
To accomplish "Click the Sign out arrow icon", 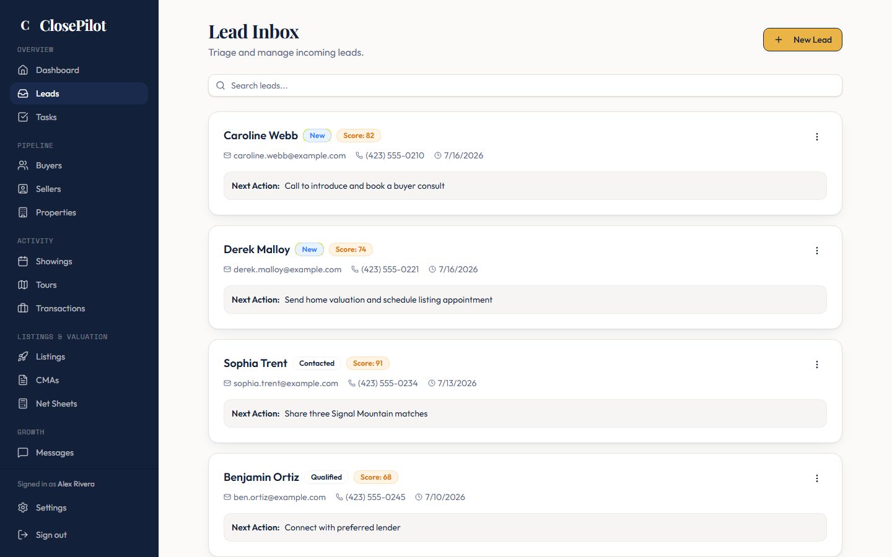I will (x=23, y=535).
